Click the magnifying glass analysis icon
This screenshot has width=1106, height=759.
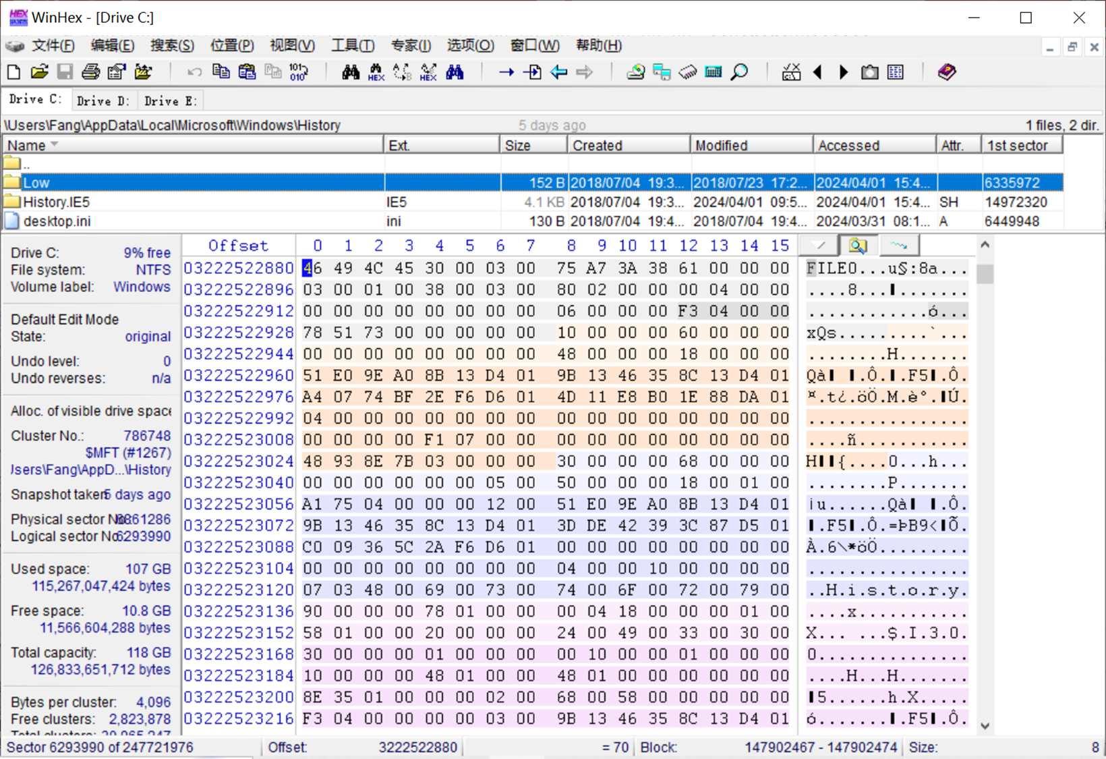[740, 72]
